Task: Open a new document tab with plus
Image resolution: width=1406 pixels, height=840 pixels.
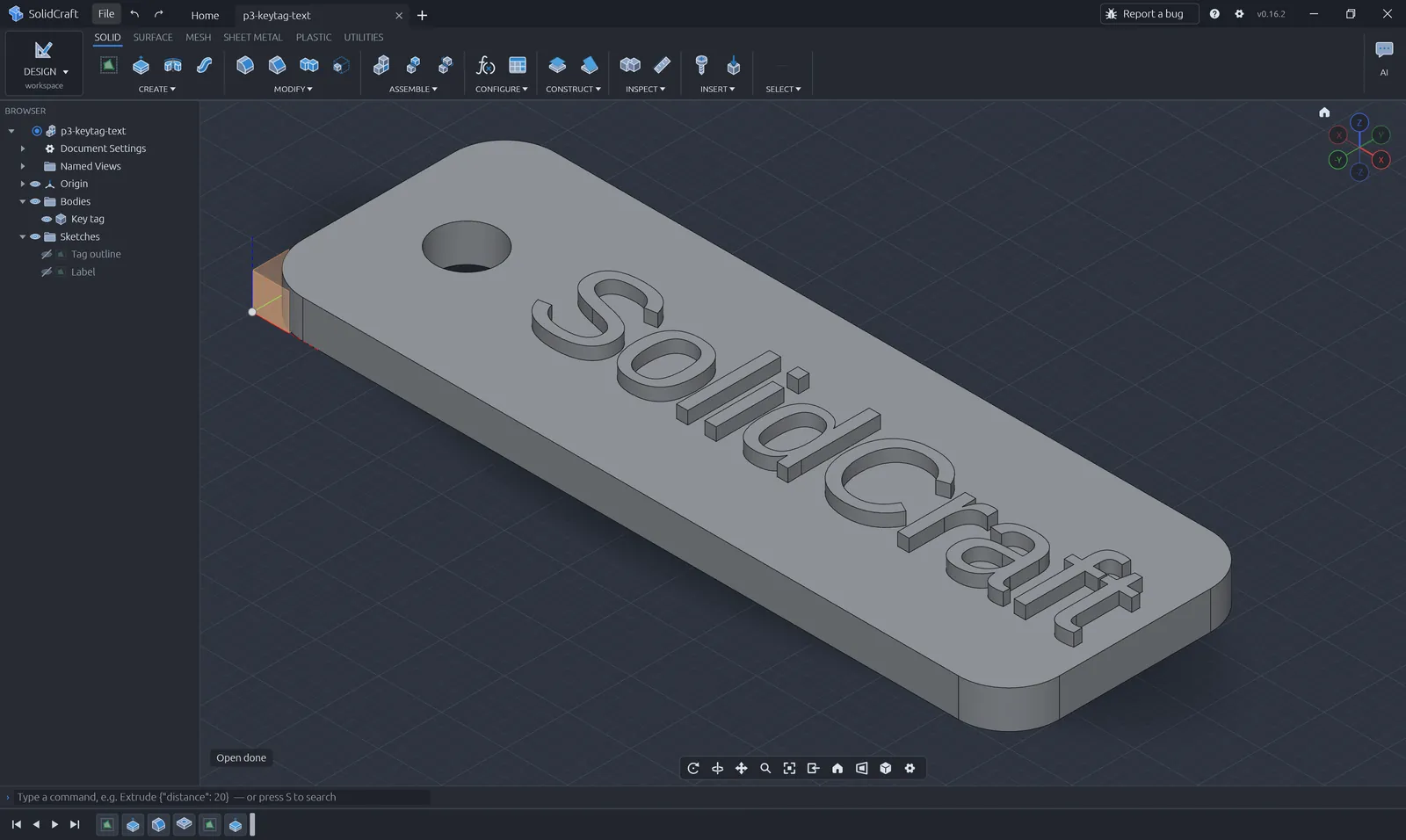Action: tap(422, 15)
